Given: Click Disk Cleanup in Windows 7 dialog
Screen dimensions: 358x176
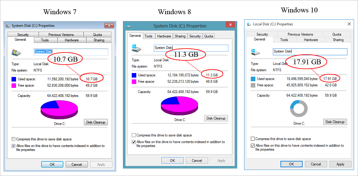Looking at the screenshot, I should [96, 122].
